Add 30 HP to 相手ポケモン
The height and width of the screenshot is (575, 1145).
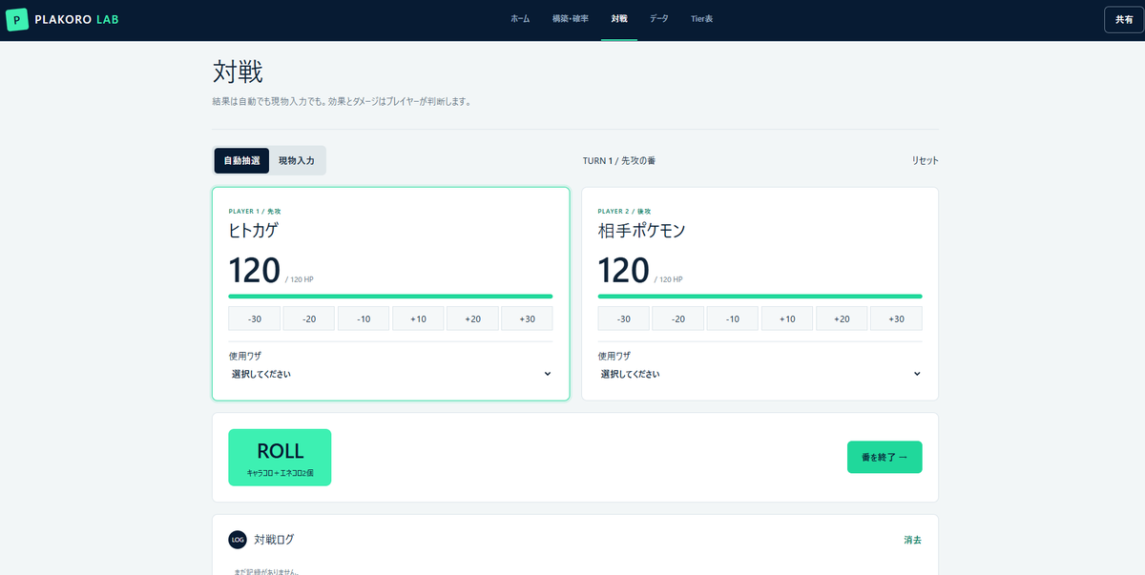click(x=896, y=318)
